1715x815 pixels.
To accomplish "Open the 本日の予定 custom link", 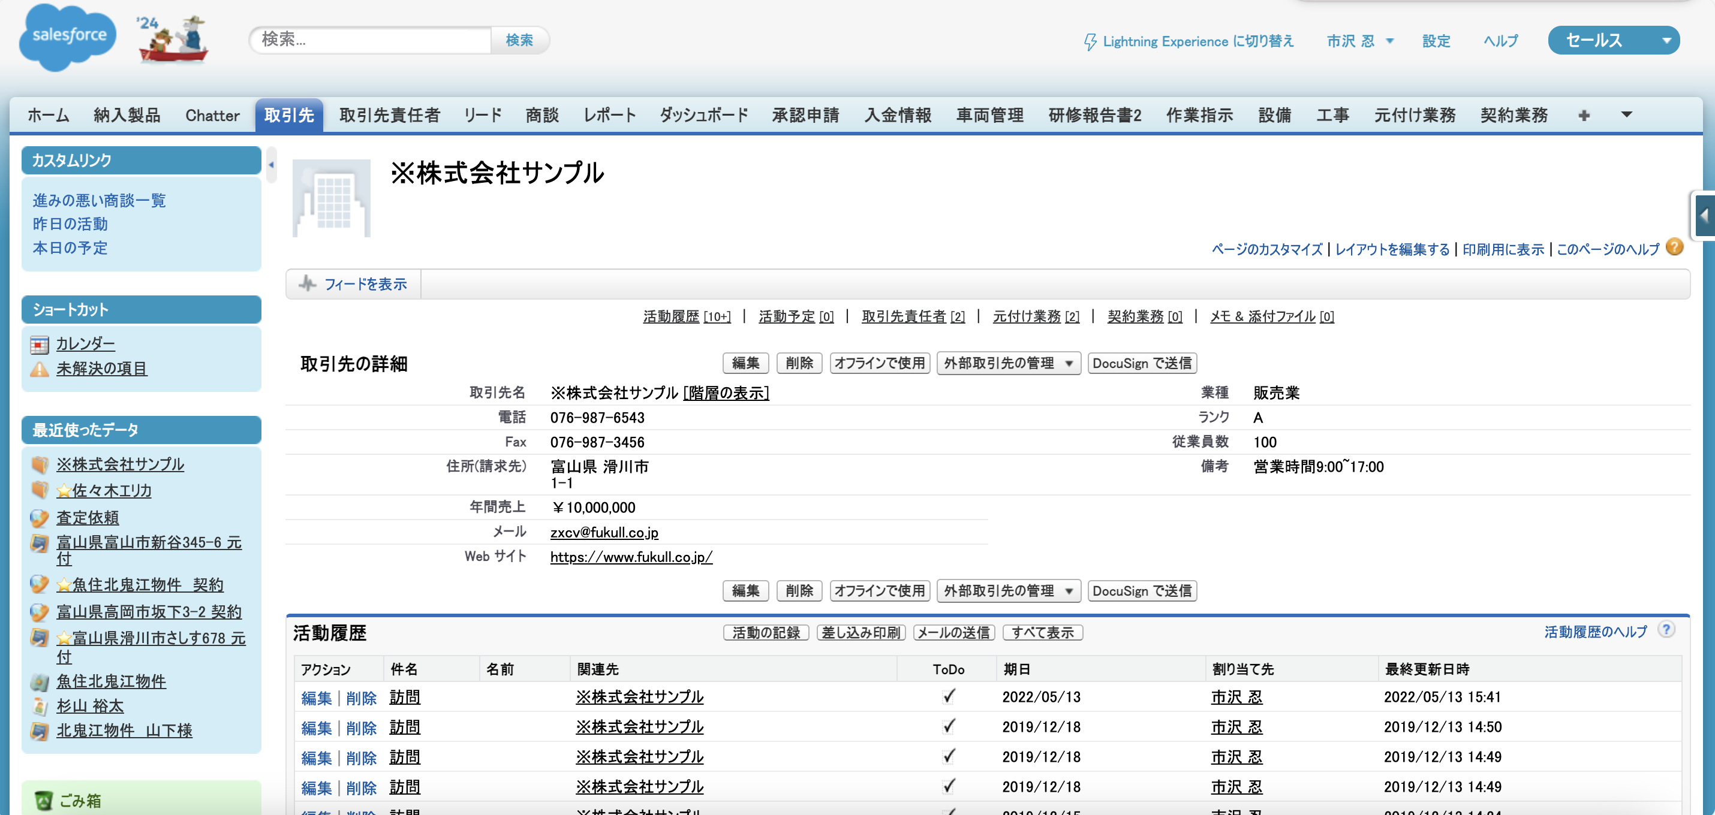I will (70, 248).
